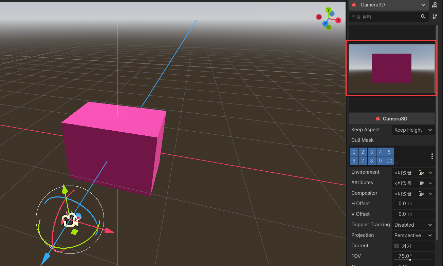Click the Camera3D section header
Image resolution: width=443 pixels, height=266 pixels.
(391, 119)
